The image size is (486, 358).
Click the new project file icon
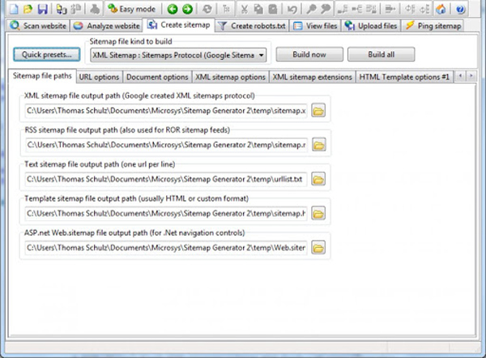12,9
